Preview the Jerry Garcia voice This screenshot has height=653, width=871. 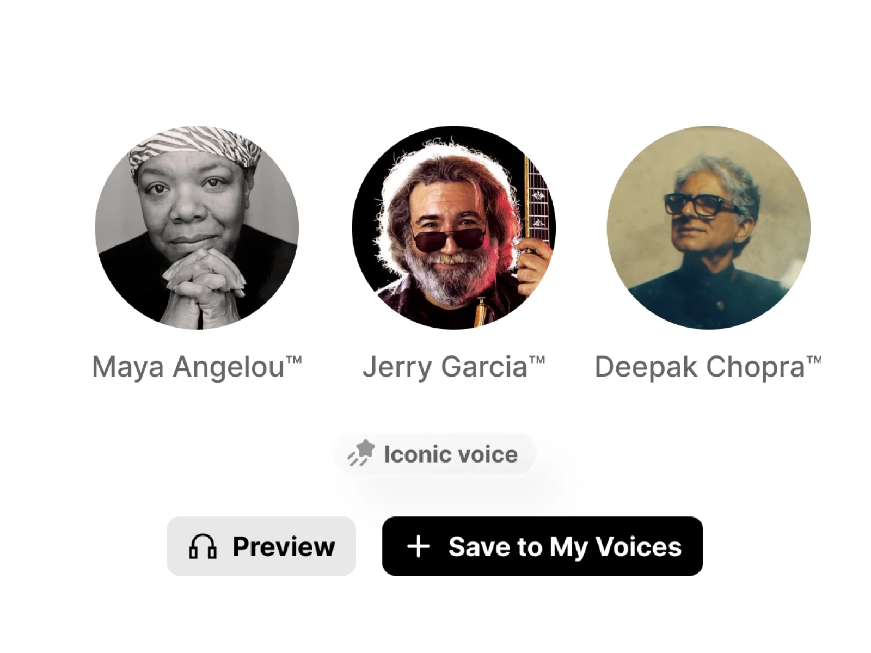pyautogui.click(x=261, y=546)
